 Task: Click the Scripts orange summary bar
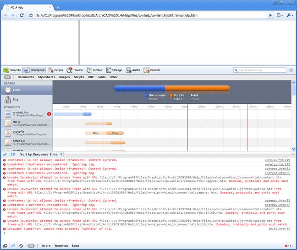point(198,88)
